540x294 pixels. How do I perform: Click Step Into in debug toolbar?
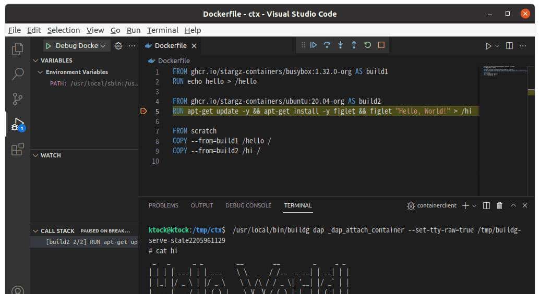(341, 45)
